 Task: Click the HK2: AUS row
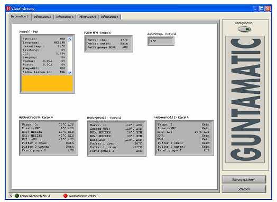[48, 139]
